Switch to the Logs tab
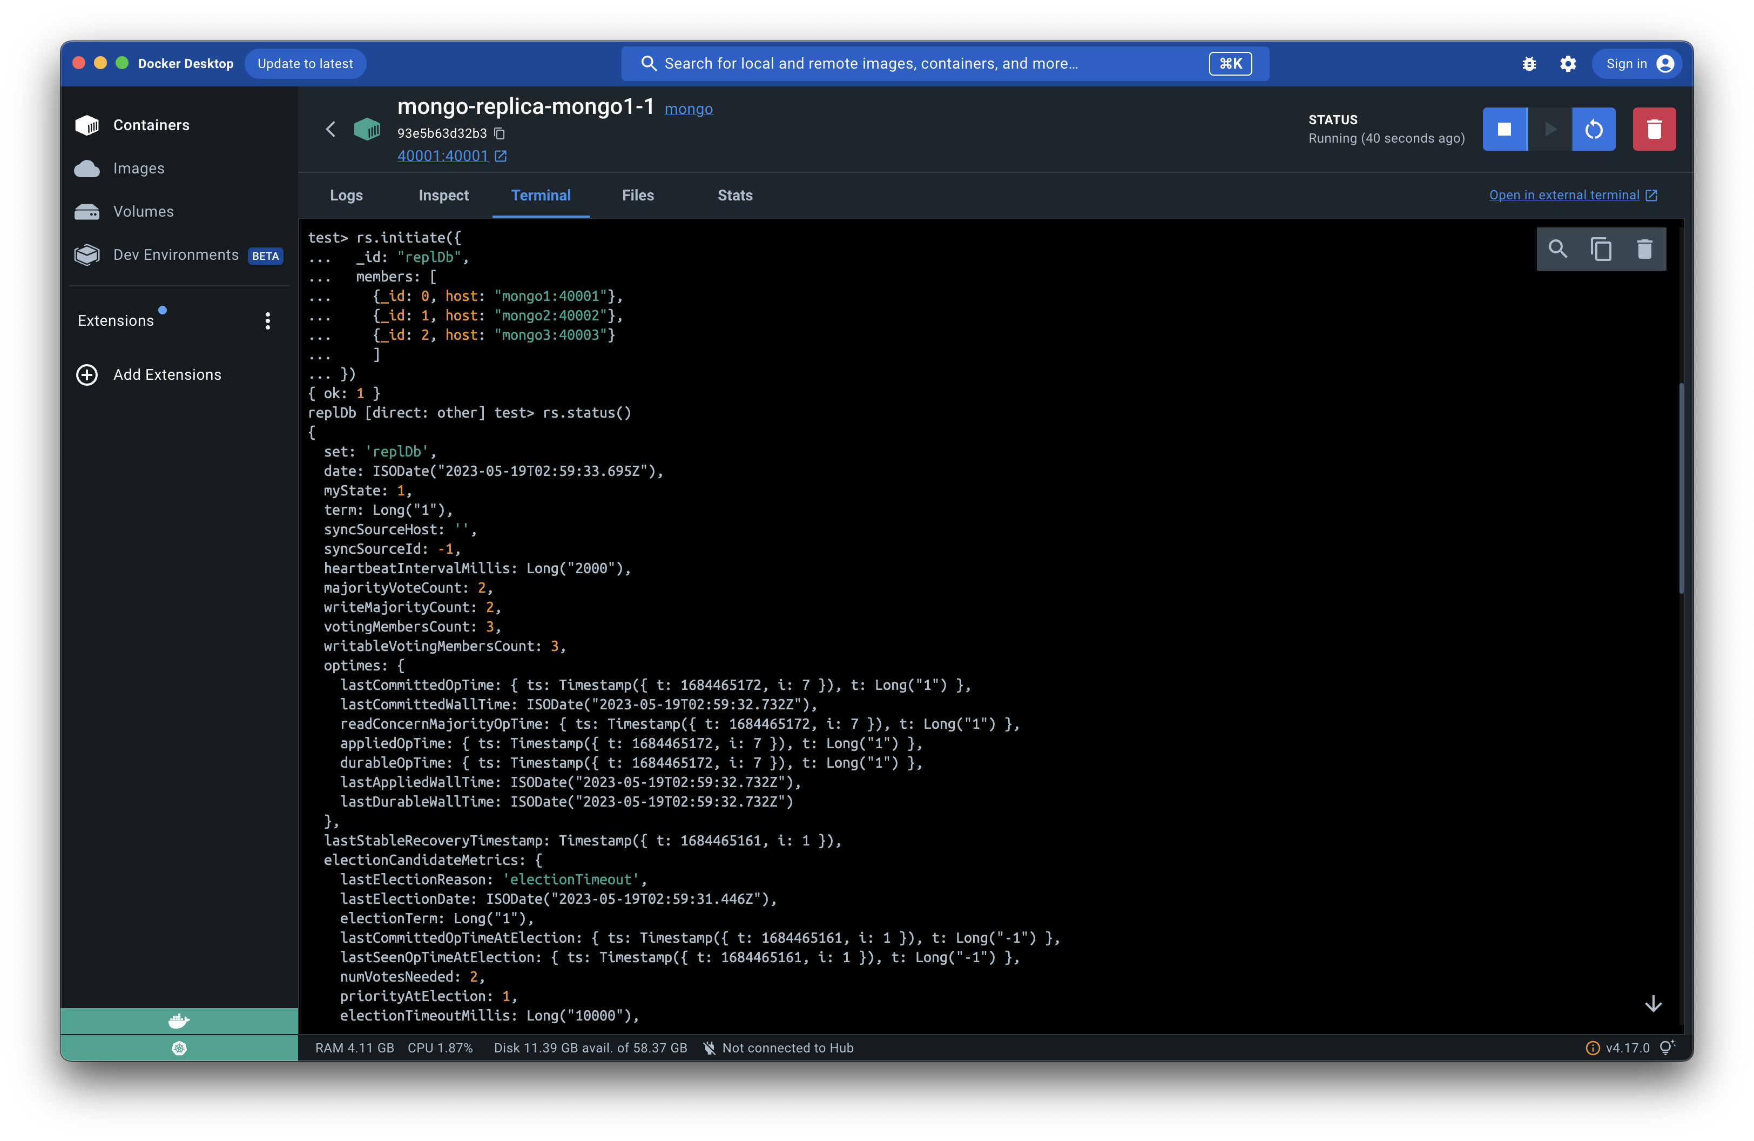 (346, 196)
